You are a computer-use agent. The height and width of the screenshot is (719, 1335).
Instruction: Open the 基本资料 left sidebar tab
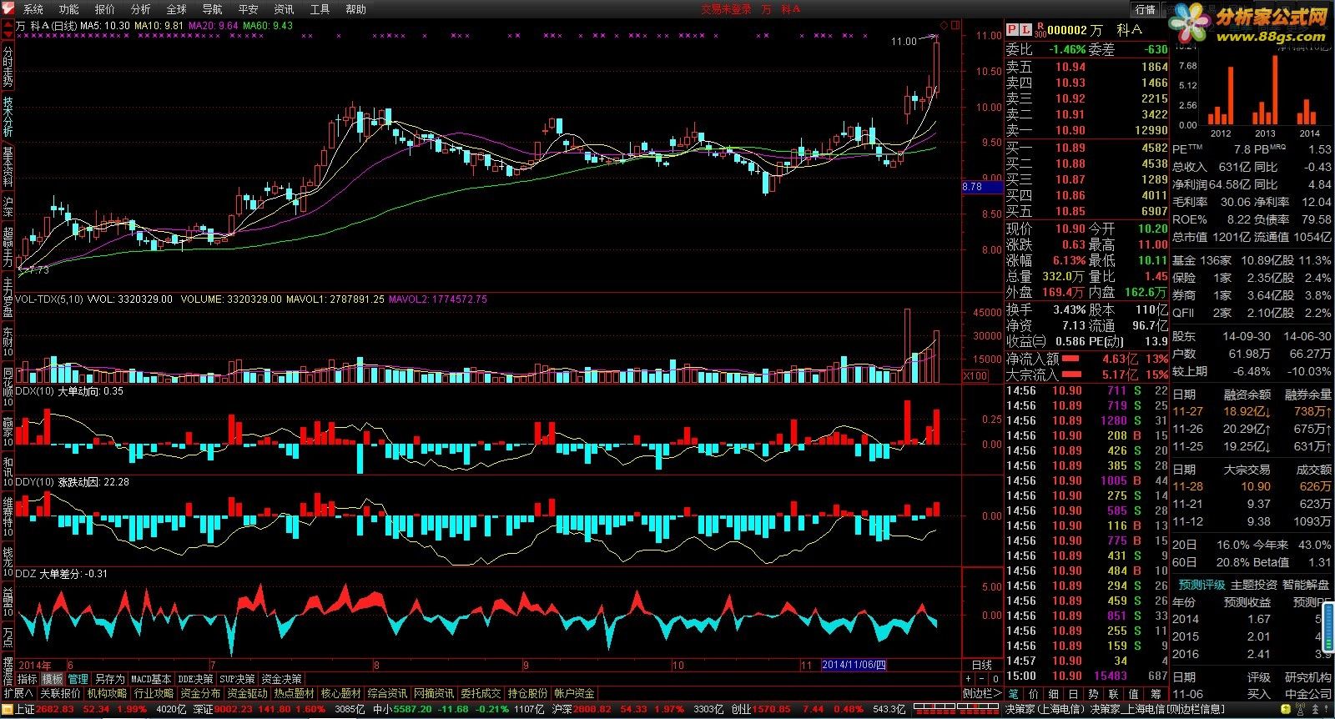pyautogui.click(x=8, y=167)
